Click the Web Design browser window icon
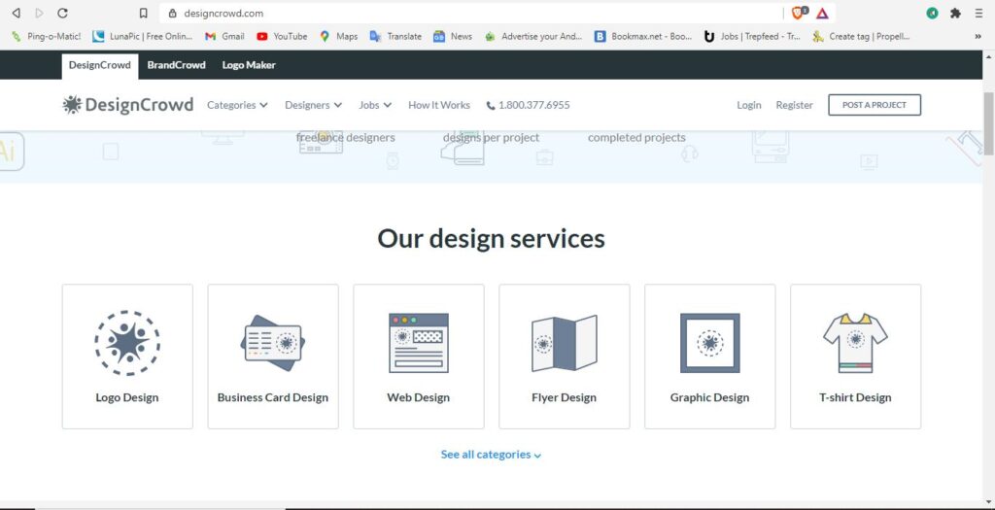 pyautogui.click(x=419, y=343)
